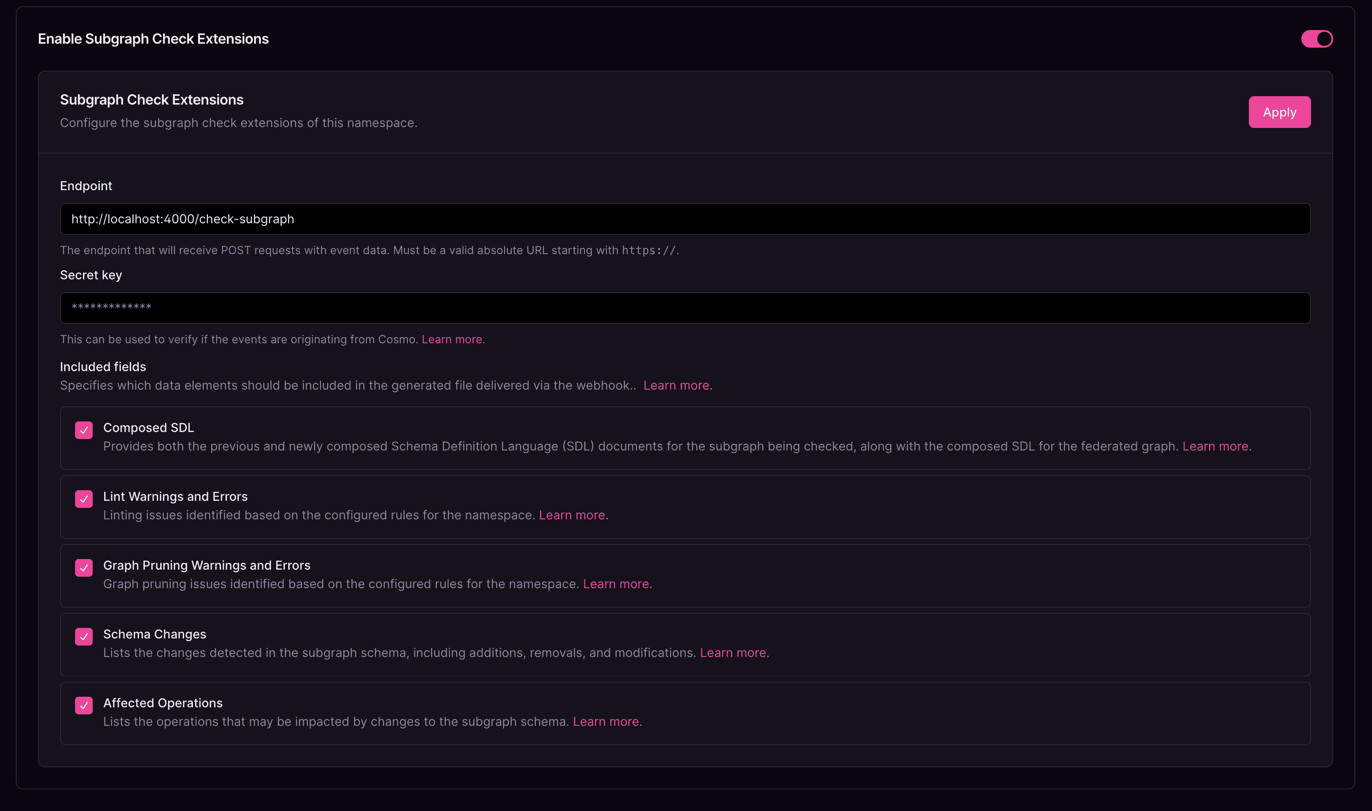Click the Lint Warnings and Errors label
This screenshot has height=811, width=1372.
[x=175, y=497]
